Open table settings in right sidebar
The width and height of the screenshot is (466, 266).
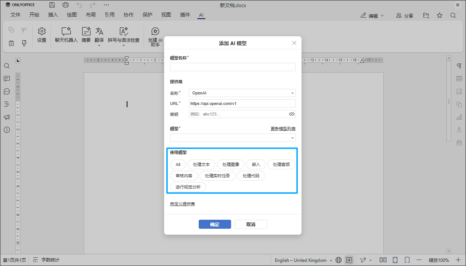pos(459,79)
